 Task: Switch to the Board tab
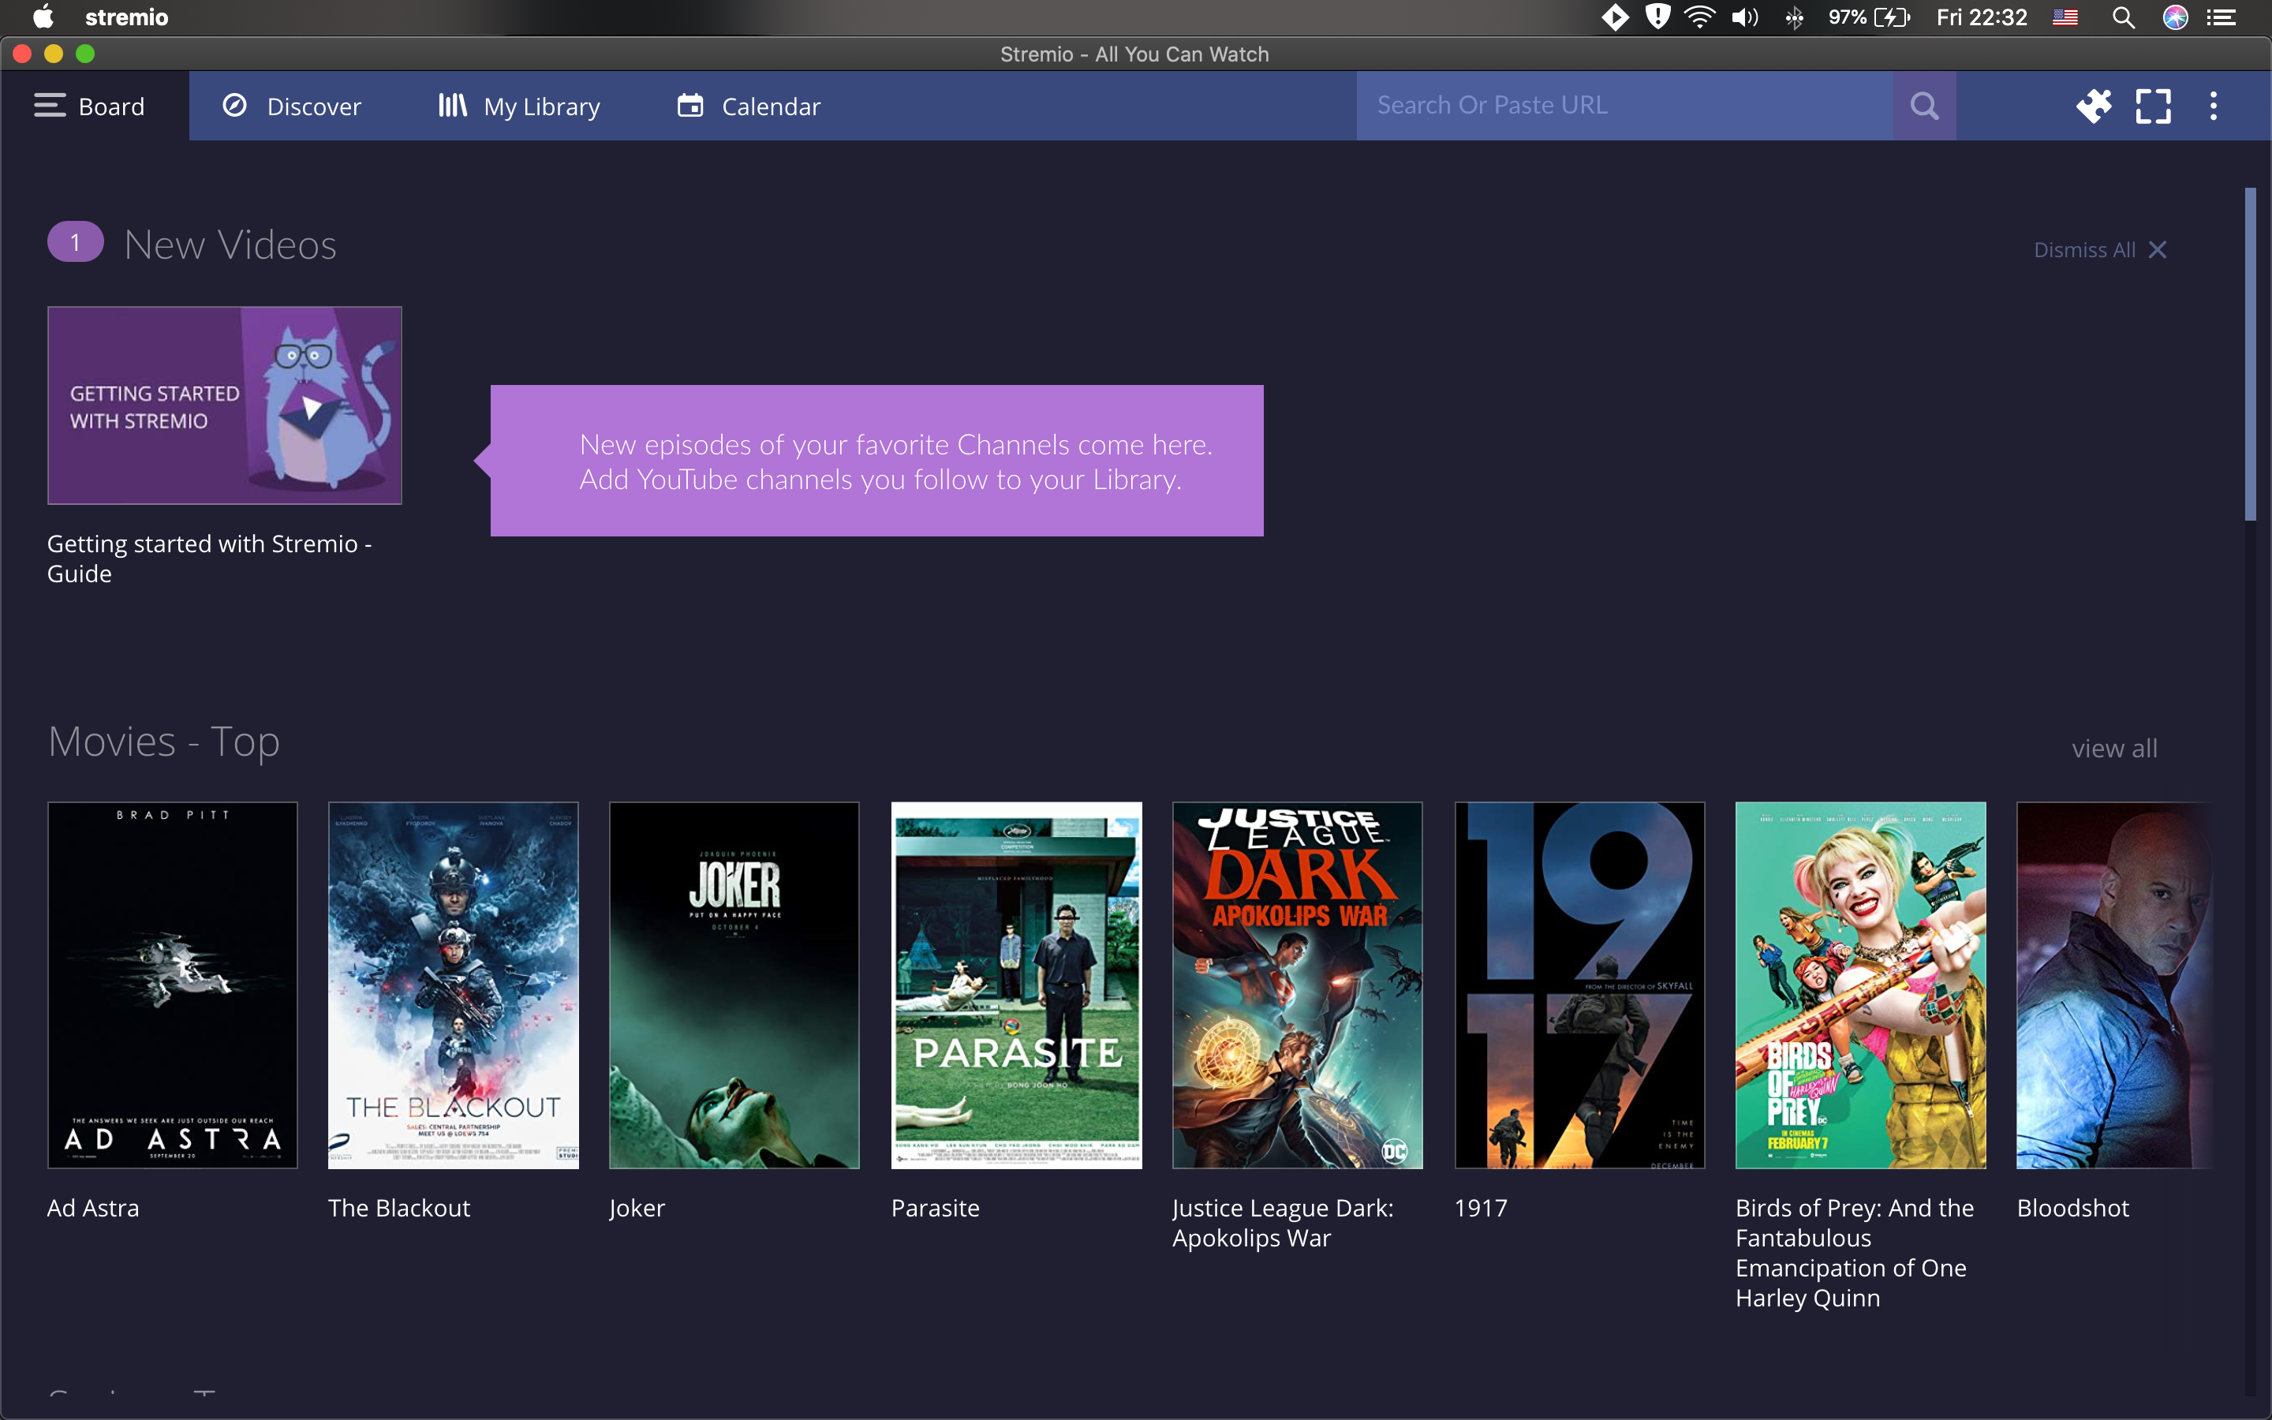tap(95, 106)
